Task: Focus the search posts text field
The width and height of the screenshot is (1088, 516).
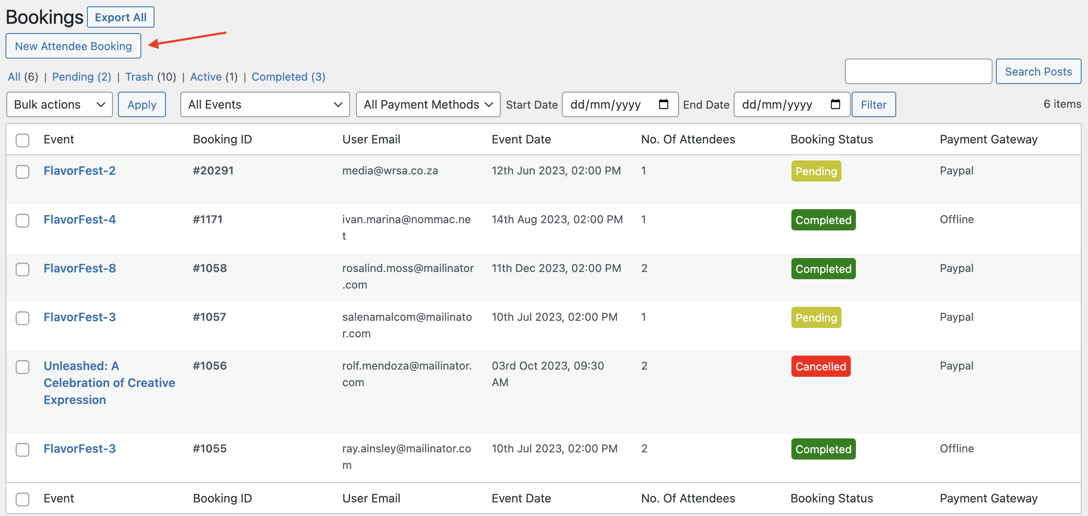Action: (918, 71)
